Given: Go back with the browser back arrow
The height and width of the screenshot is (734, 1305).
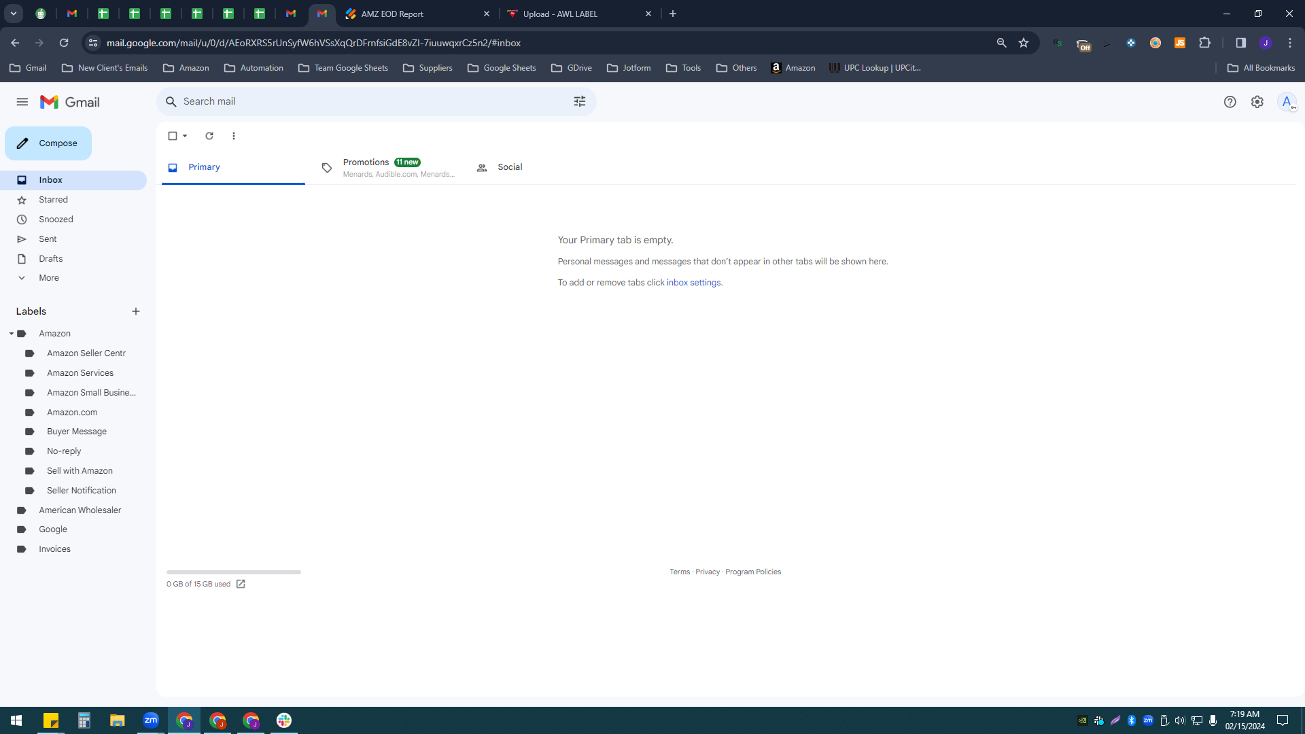Looking at the screenshot, I should click(15, 43).
